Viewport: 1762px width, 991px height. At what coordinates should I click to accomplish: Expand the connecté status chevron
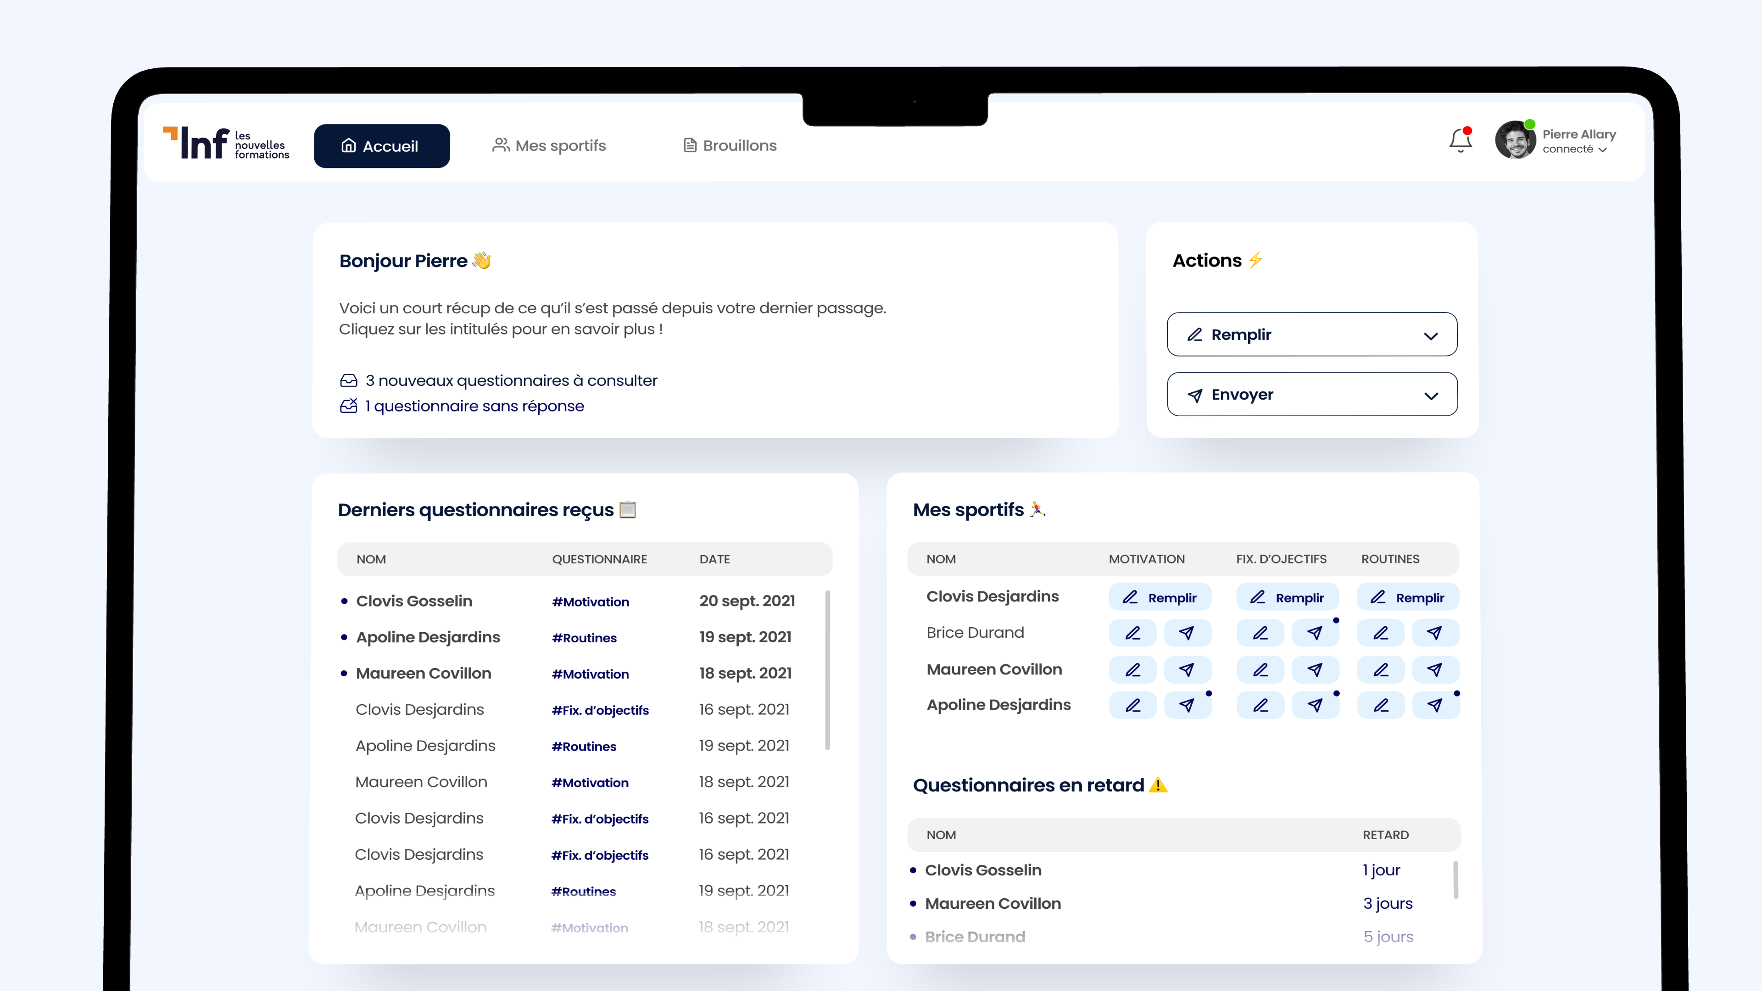(1602, 150)
